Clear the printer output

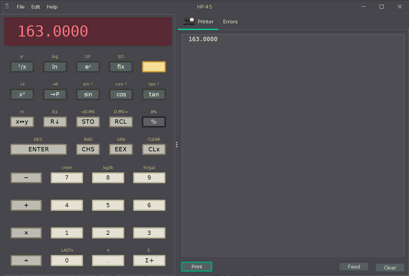[x=390, y=267]
